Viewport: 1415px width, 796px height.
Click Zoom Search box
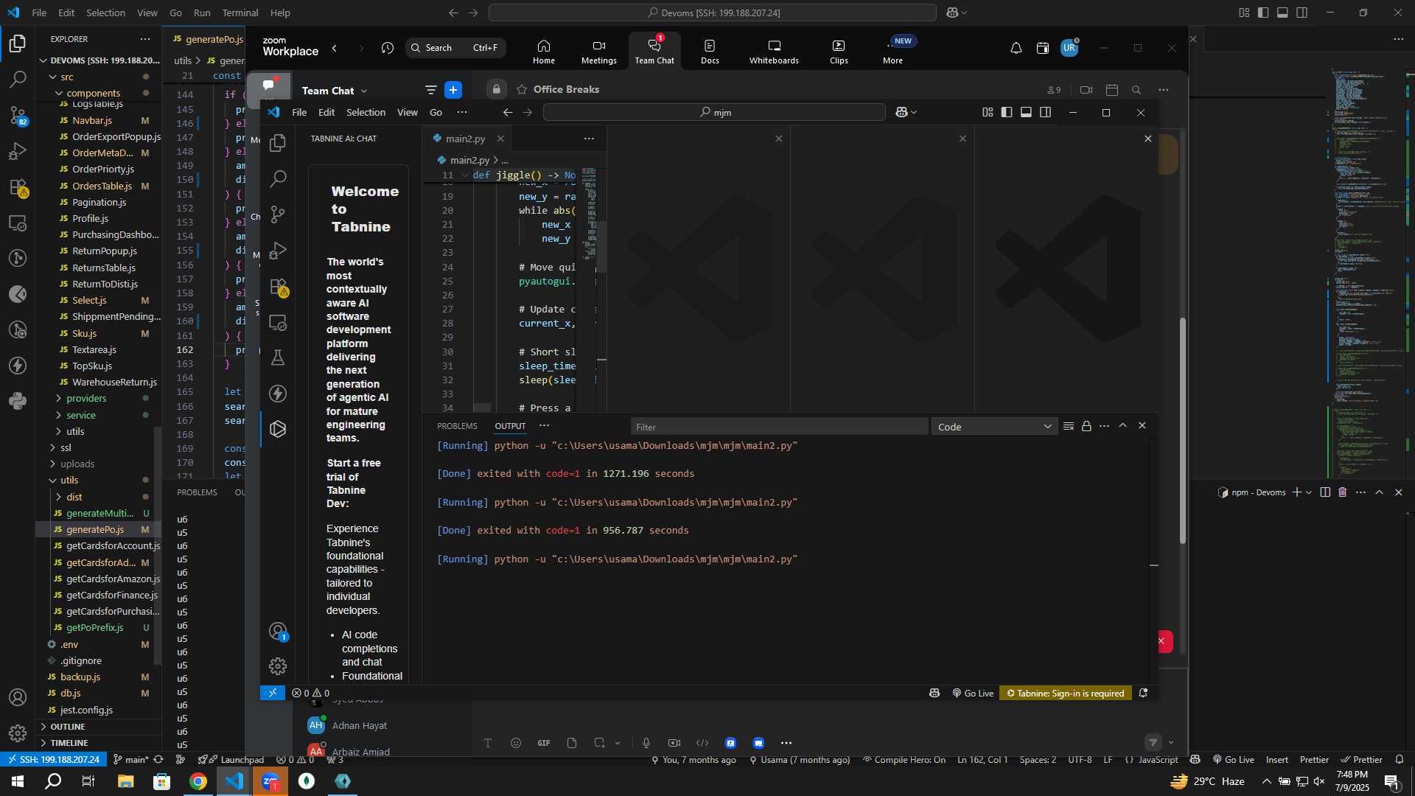pyautogui.click(x=455, y=48)
